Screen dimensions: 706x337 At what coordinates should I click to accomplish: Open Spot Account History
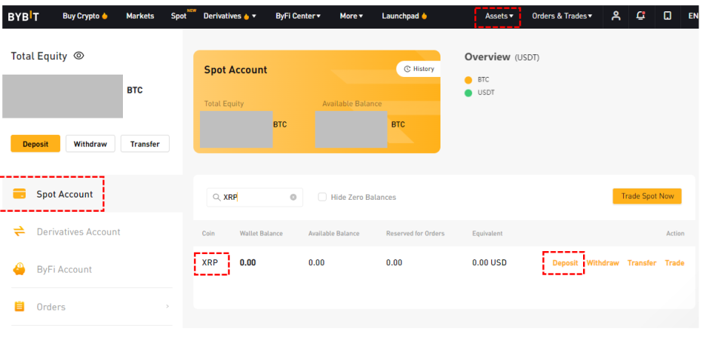tap(419, 69)
